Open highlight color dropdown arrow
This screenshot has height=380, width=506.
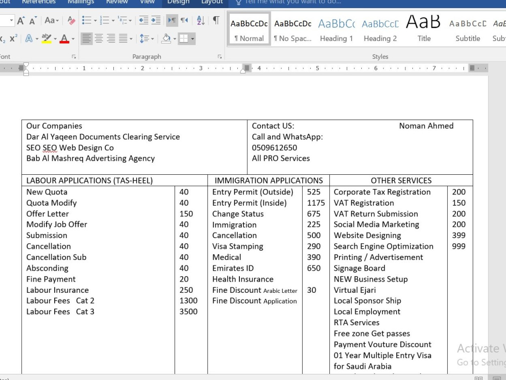[55, 39]
